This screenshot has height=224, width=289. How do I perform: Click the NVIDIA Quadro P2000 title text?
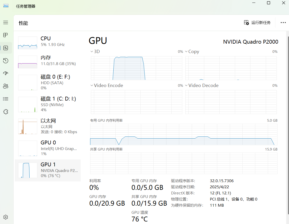[250, 42]
